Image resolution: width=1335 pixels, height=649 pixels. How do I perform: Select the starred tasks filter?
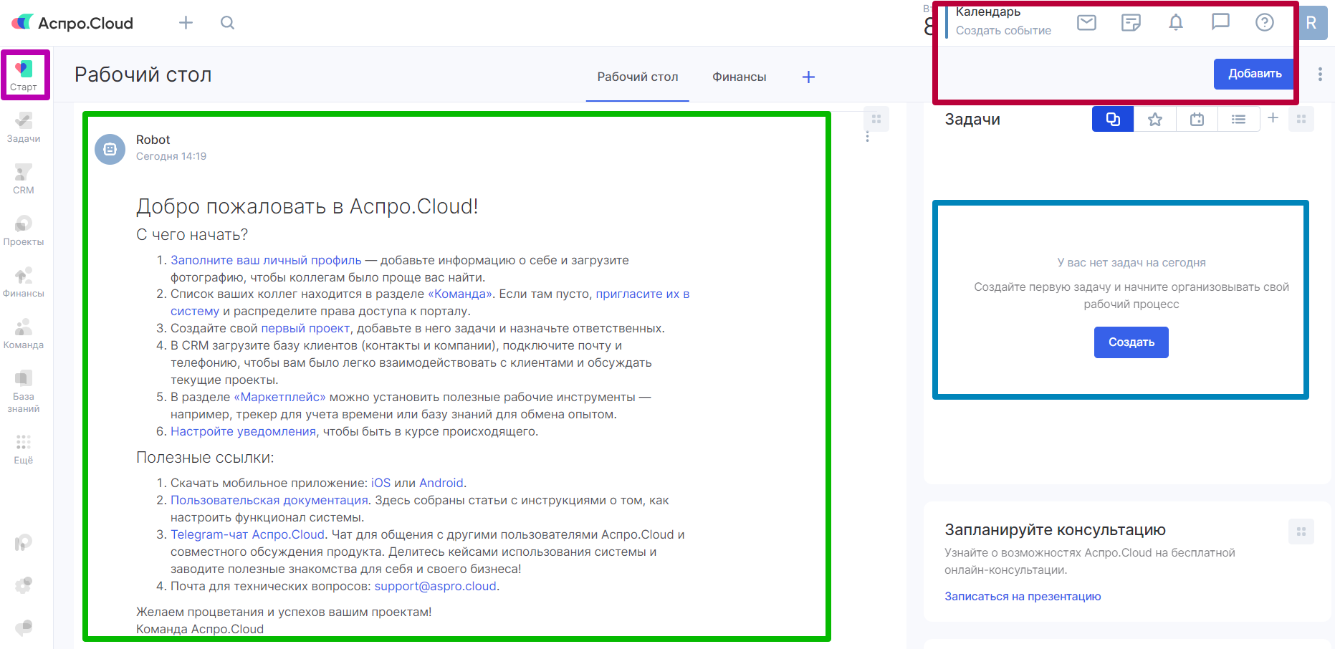(1155, 120)
